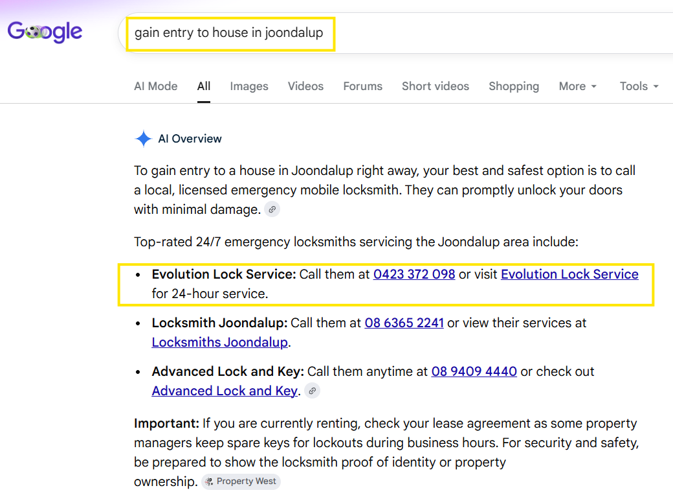Open the Locksmiths Joondalup link
This screenshot has height=499, width=673.
[x=220, y=342]
